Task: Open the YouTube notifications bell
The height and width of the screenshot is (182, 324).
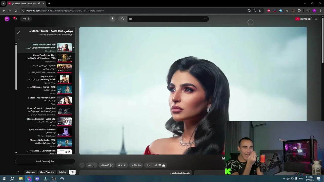Action: pos(15,19)
